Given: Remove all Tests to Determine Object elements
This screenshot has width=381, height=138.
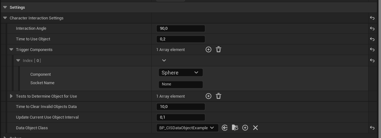Looking at the screenshot, I should pos(219,96).
